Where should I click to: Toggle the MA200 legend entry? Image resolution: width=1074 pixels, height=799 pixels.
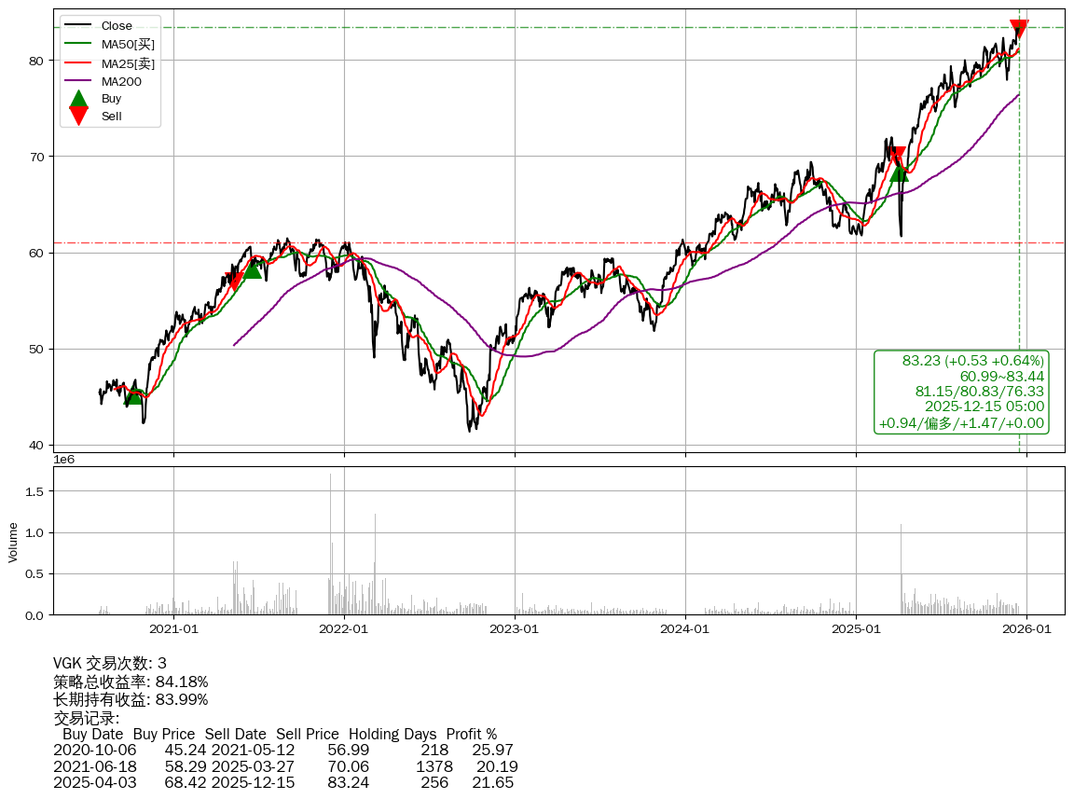(121, 81)
